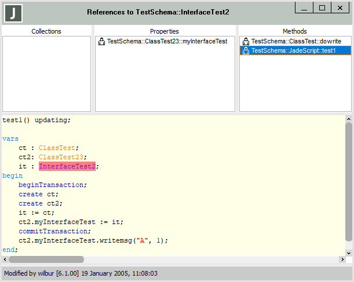This screenshot has width=354, height=282.
Task: Maximize the References window
Action: click(x=323, y=8)
